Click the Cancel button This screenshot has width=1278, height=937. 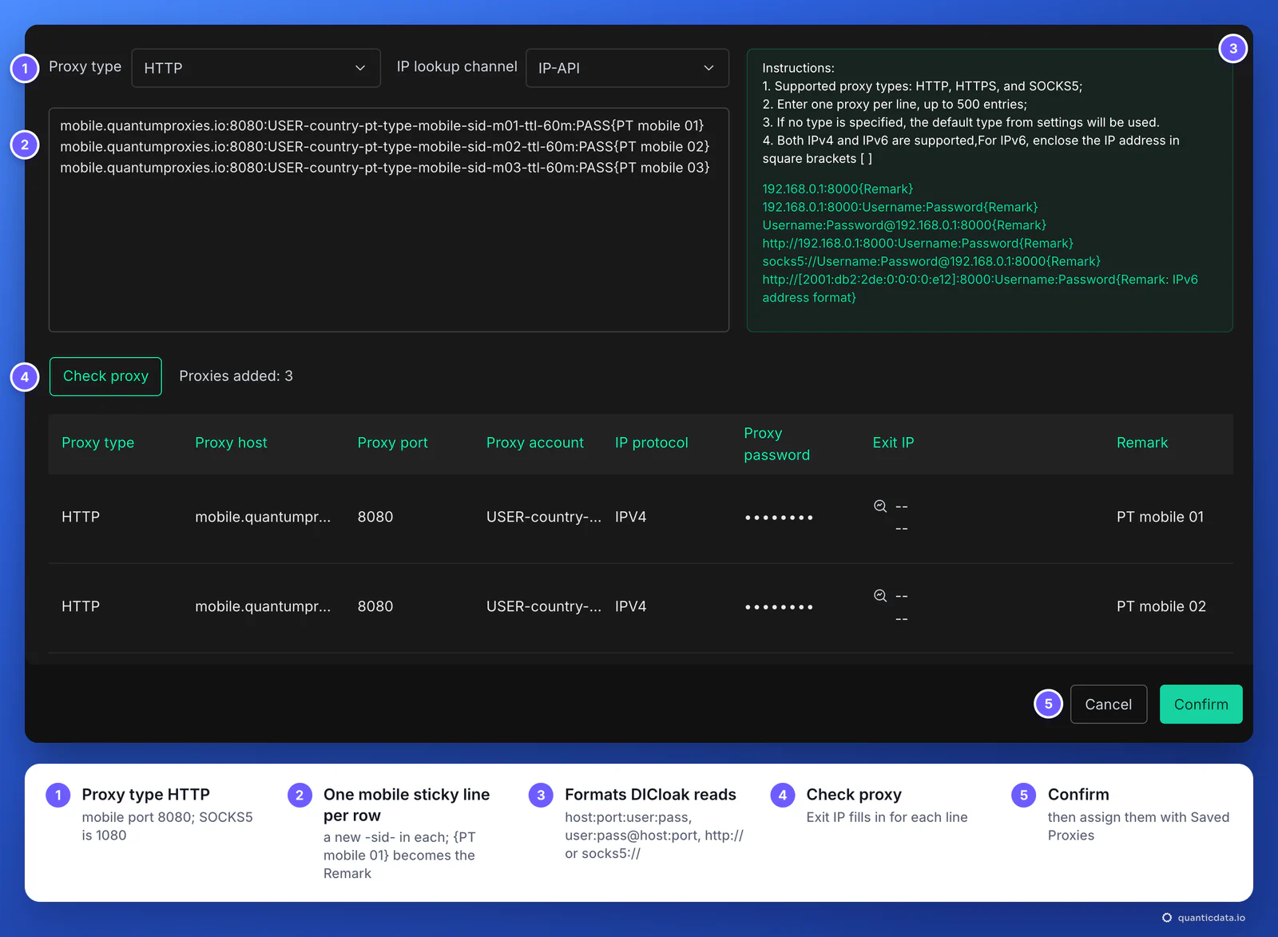coord(1109,705)
